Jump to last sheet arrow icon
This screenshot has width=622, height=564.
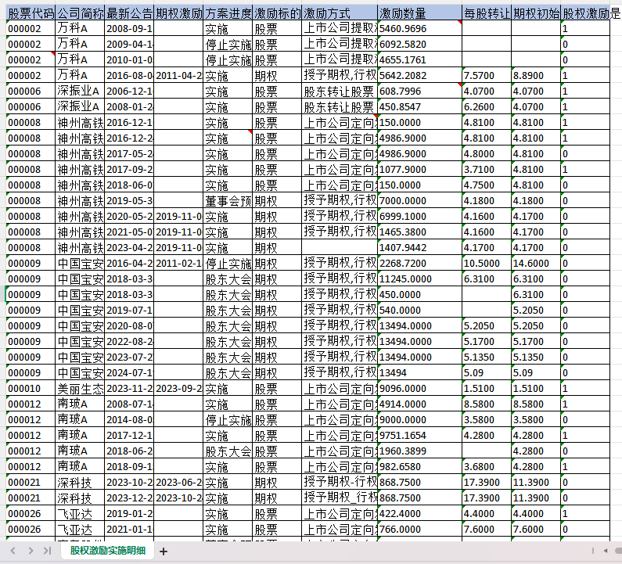pyautogui.click(x=47, y=551)
